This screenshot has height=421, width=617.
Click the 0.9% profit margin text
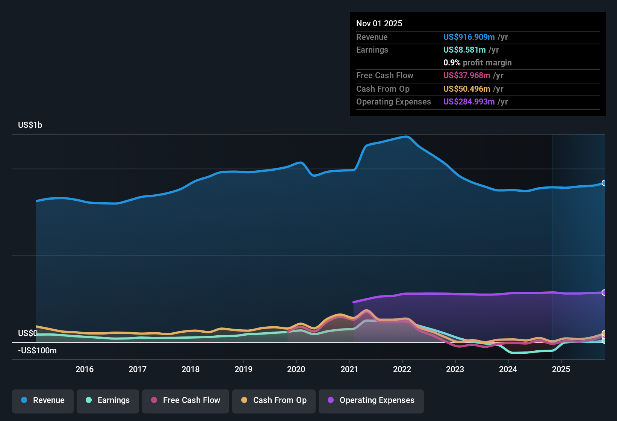(477, 63)
